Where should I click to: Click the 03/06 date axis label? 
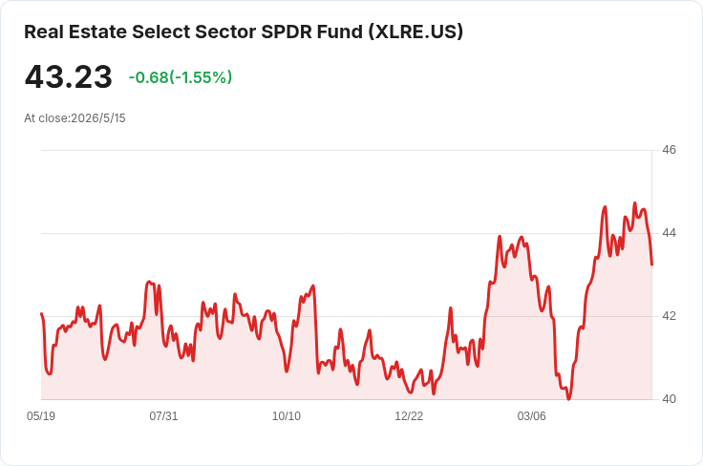click(532, 415)
